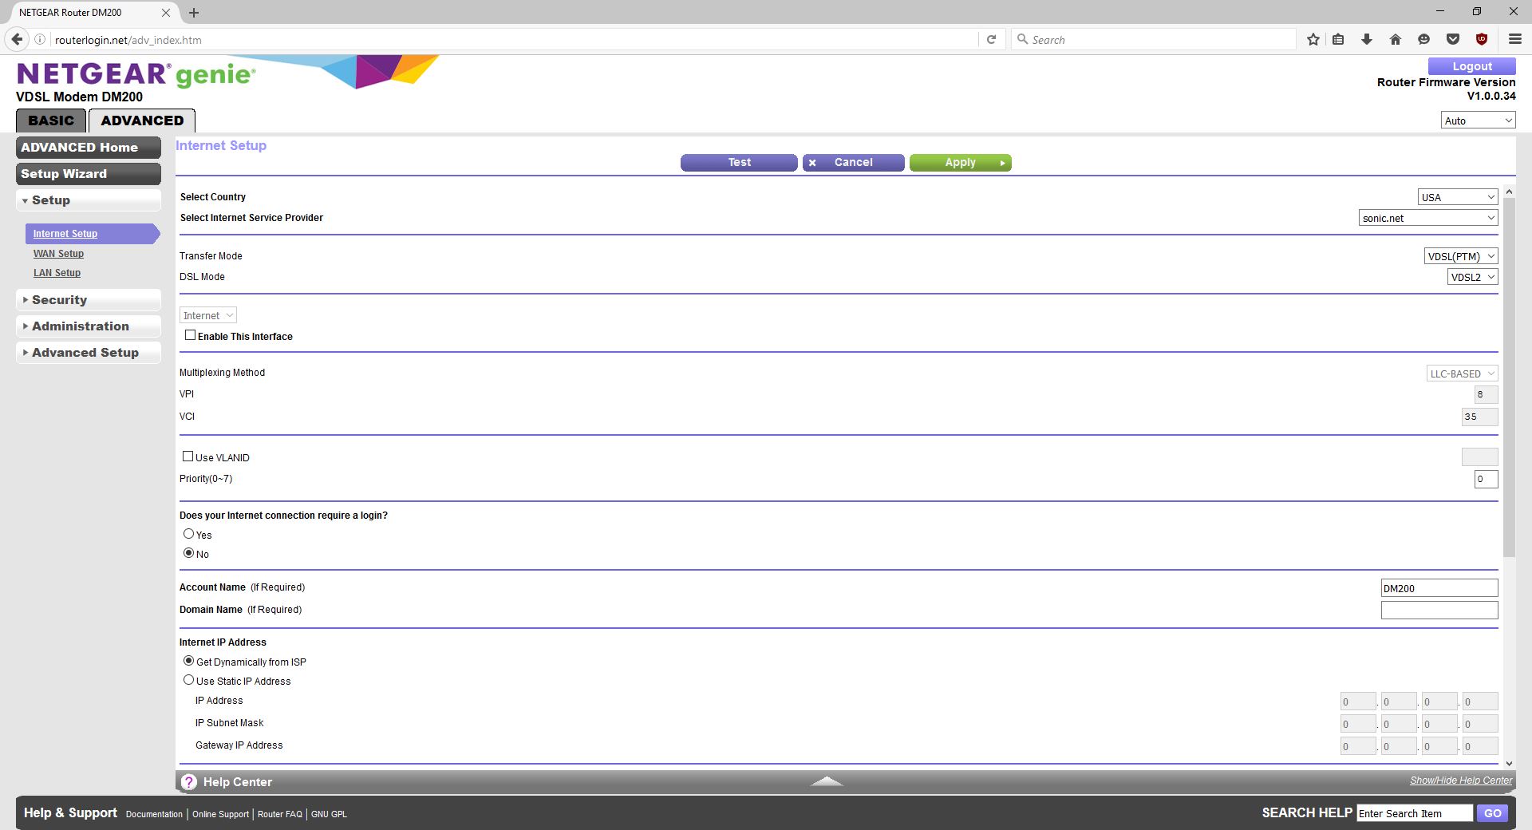Open the Documentation link
The height and width of the screenshot is (830, 1532).
(154, 814)
